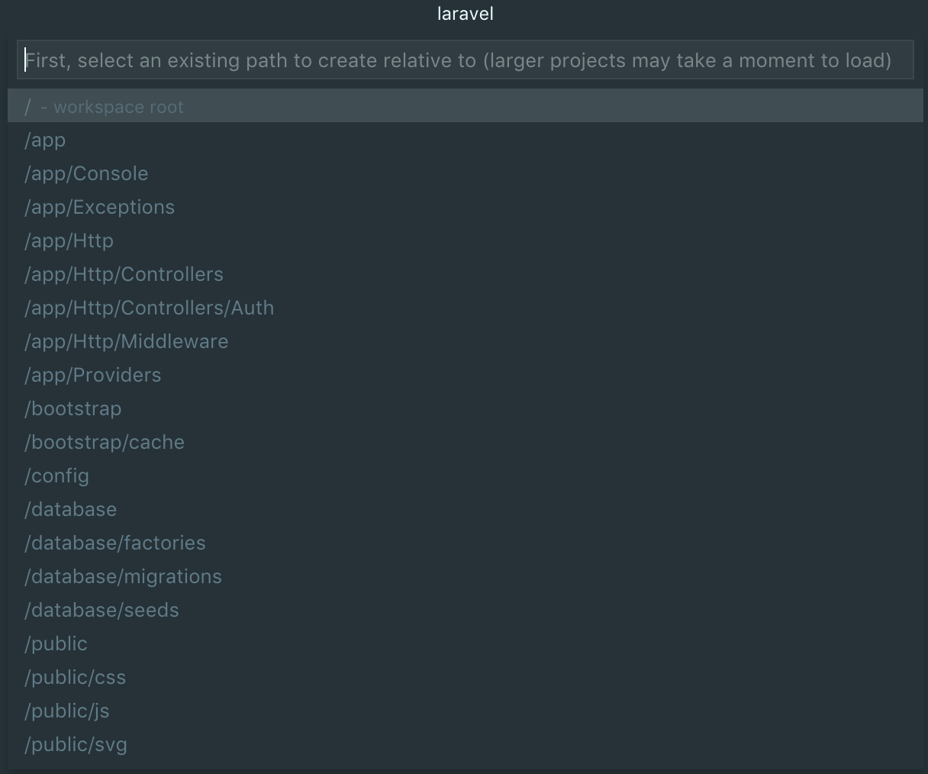
Task: Select the /app/Http path
Action: [69, 241]
